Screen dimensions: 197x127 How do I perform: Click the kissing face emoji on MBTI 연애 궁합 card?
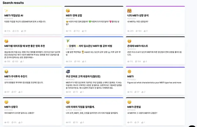[x=68, y=11]
